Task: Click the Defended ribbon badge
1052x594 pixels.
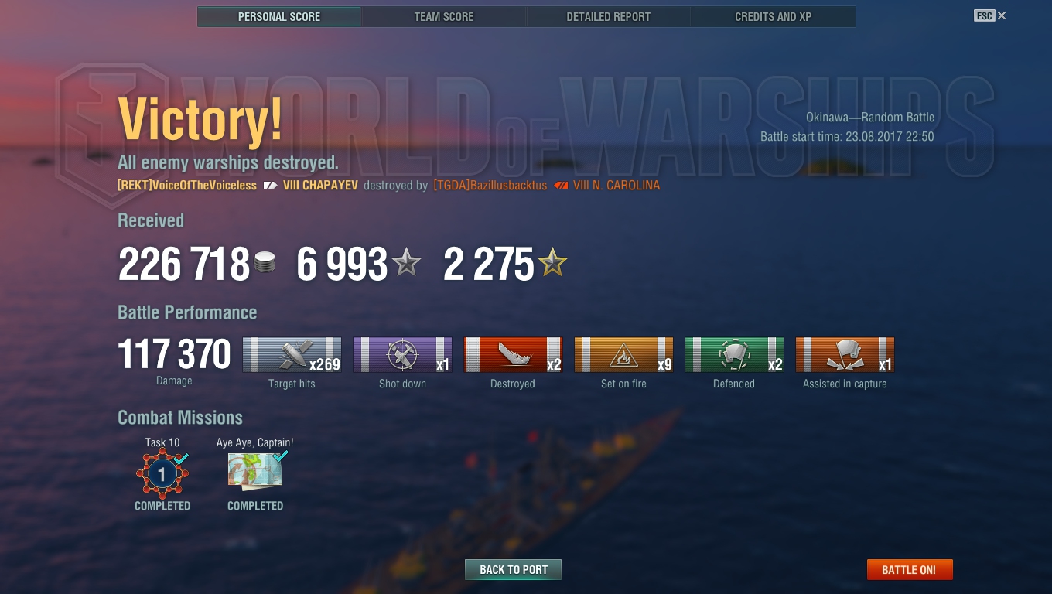Action: point(734,355)
